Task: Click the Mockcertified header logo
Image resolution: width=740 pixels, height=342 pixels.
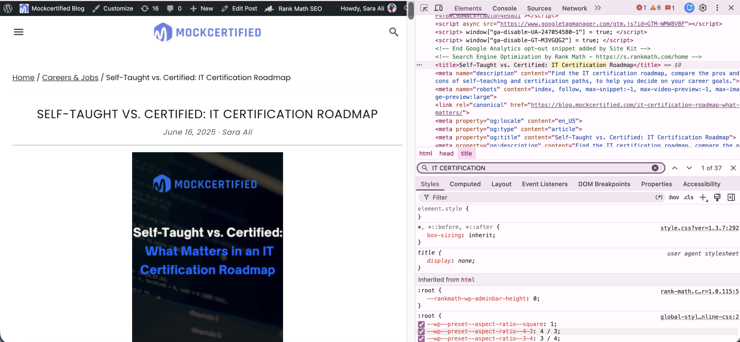Action: point(208,32)
